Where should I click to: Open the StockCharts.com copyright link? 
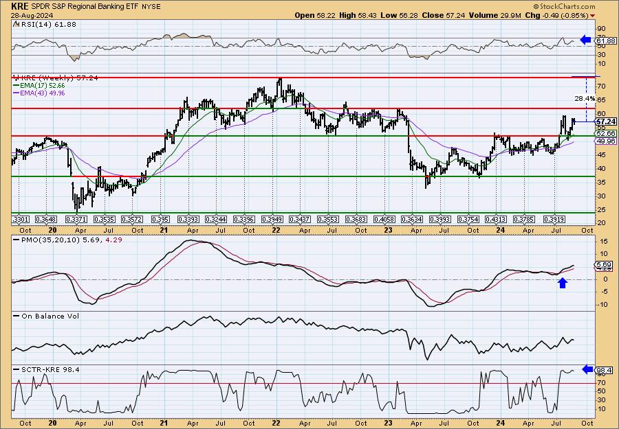564,6
